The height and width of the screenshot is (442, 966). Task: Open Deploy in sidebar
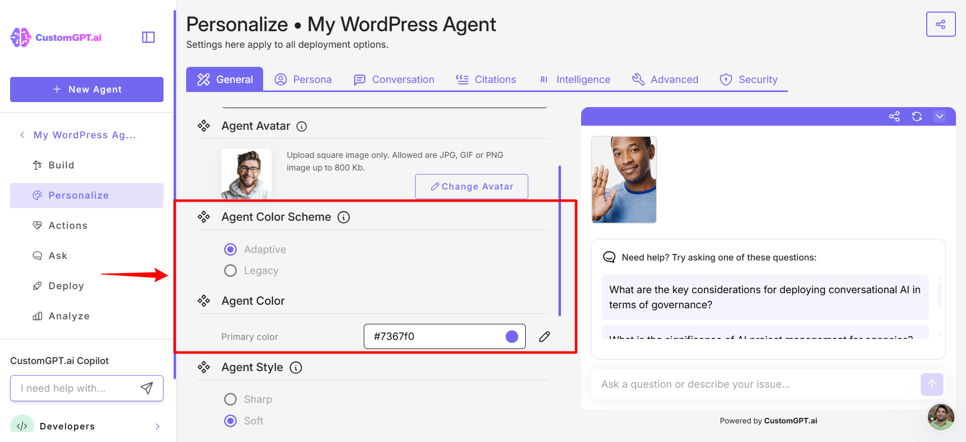click(87, 286)
